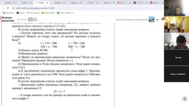Expand the user menu chevron

(x=157, y=20)
